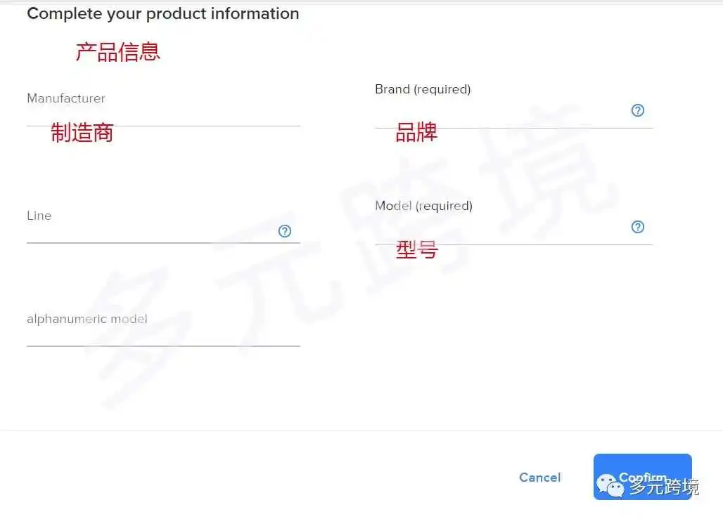
Task: Click the 'Line' field label
Action: 39,216
